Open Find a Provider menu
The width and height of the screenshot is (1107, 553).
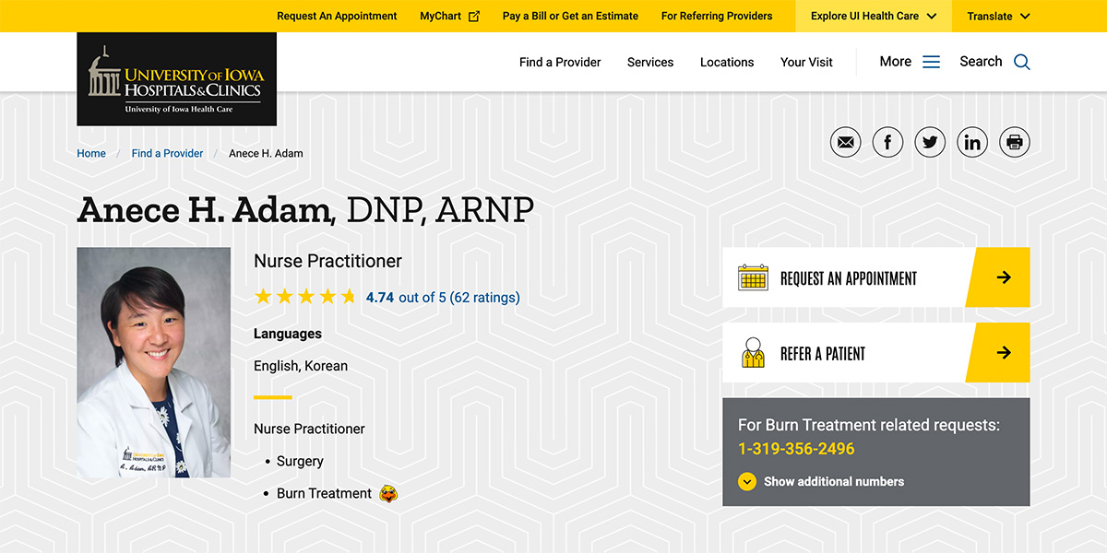tap(560, 62)
